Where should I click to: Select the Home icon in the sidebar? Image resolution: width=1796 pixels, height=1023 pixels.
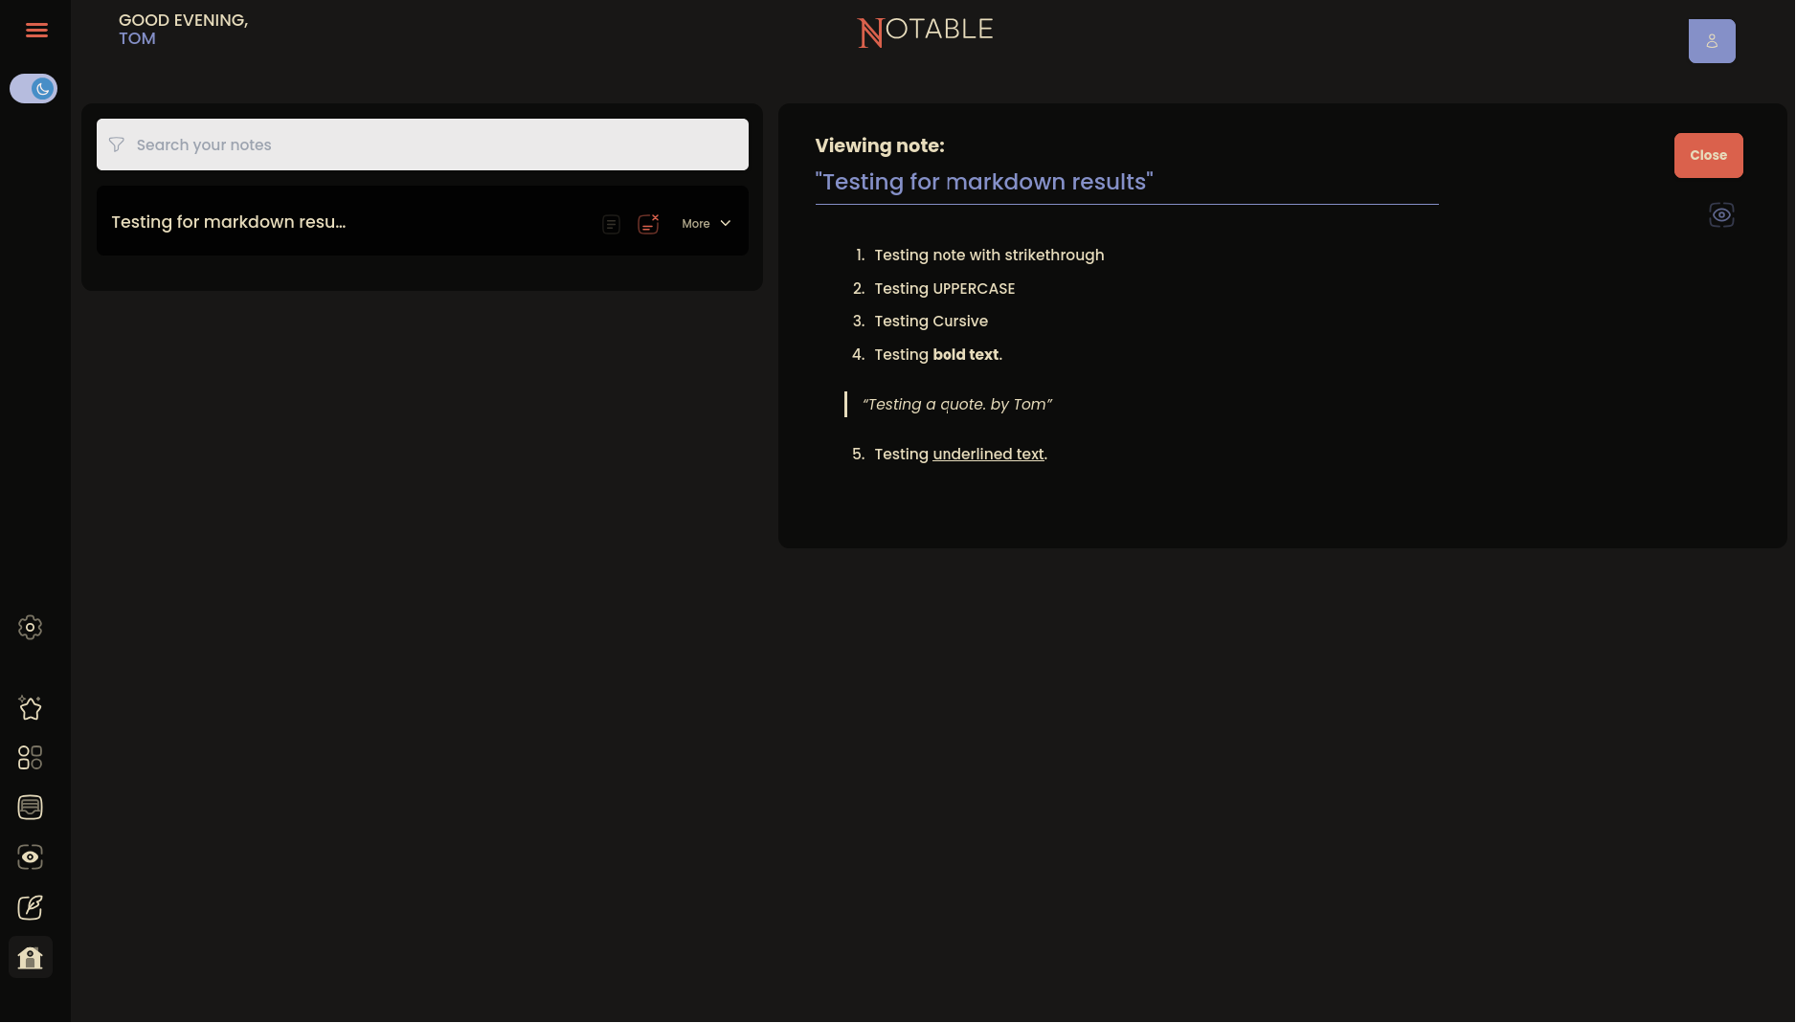pyautogui.click(x=30, y=956)
